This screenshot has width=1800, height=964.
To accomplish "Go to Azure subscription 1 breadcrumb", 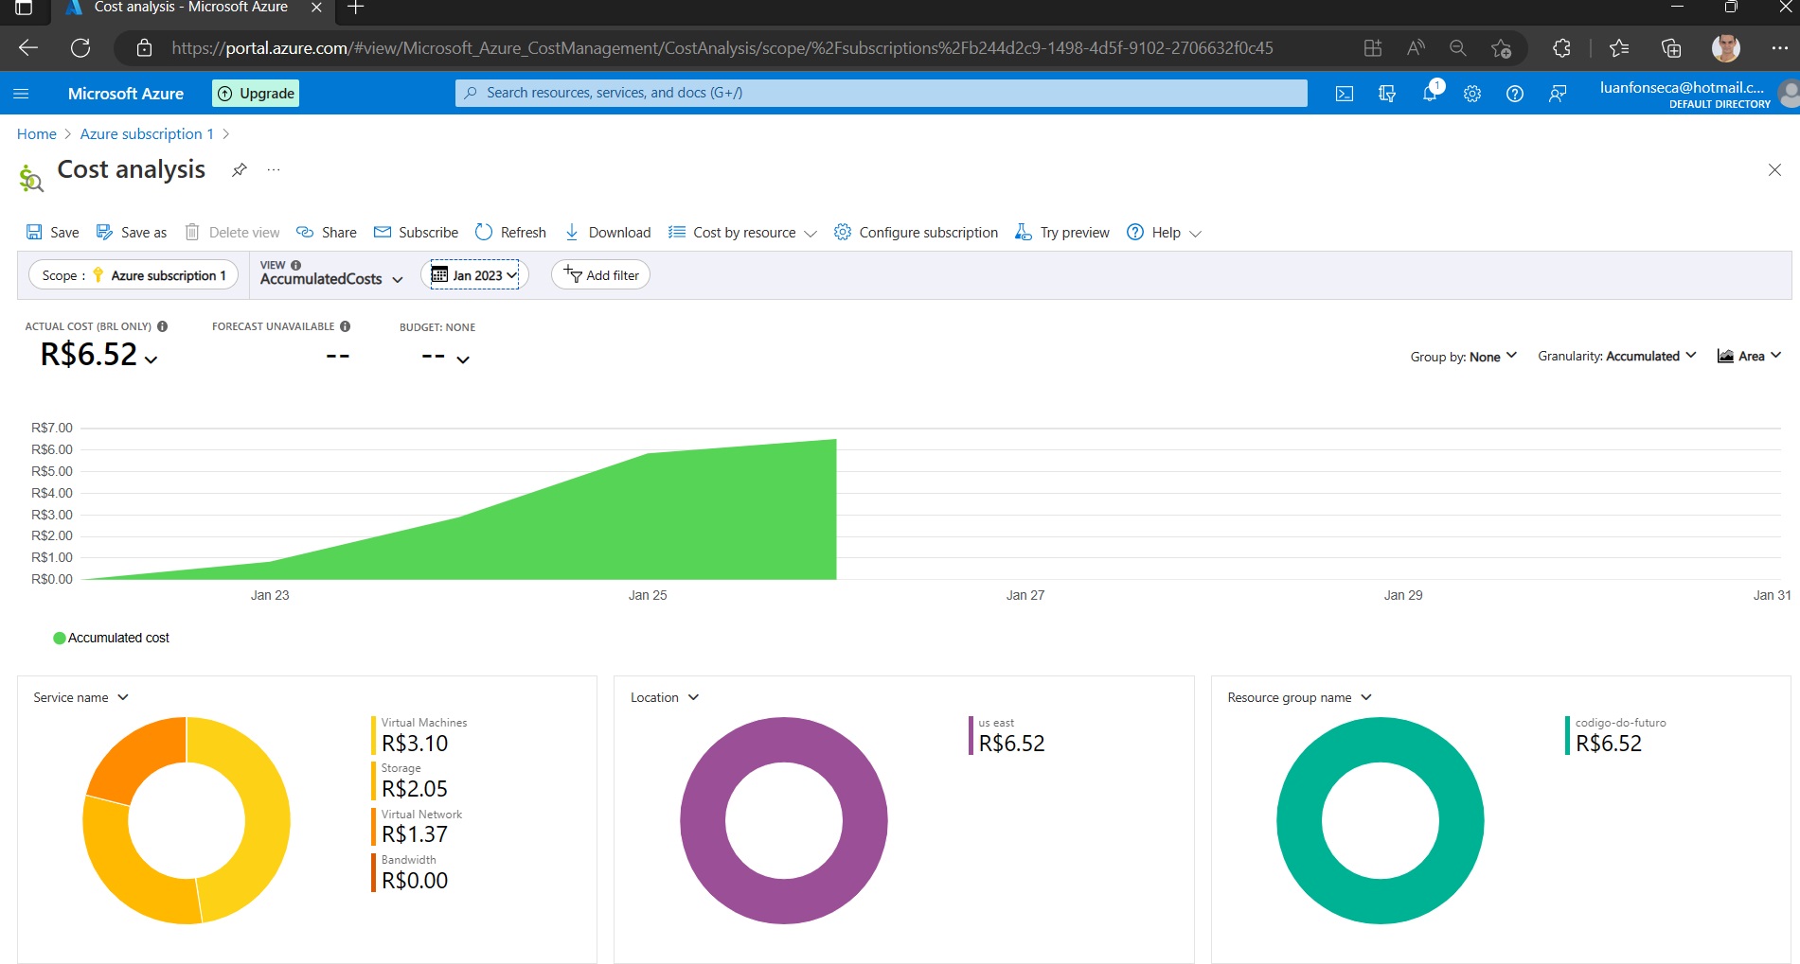I will click(x=147, y=133).
